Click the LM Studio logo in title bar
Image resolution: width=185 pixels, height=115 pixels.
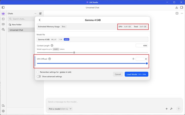click(87, 2)
